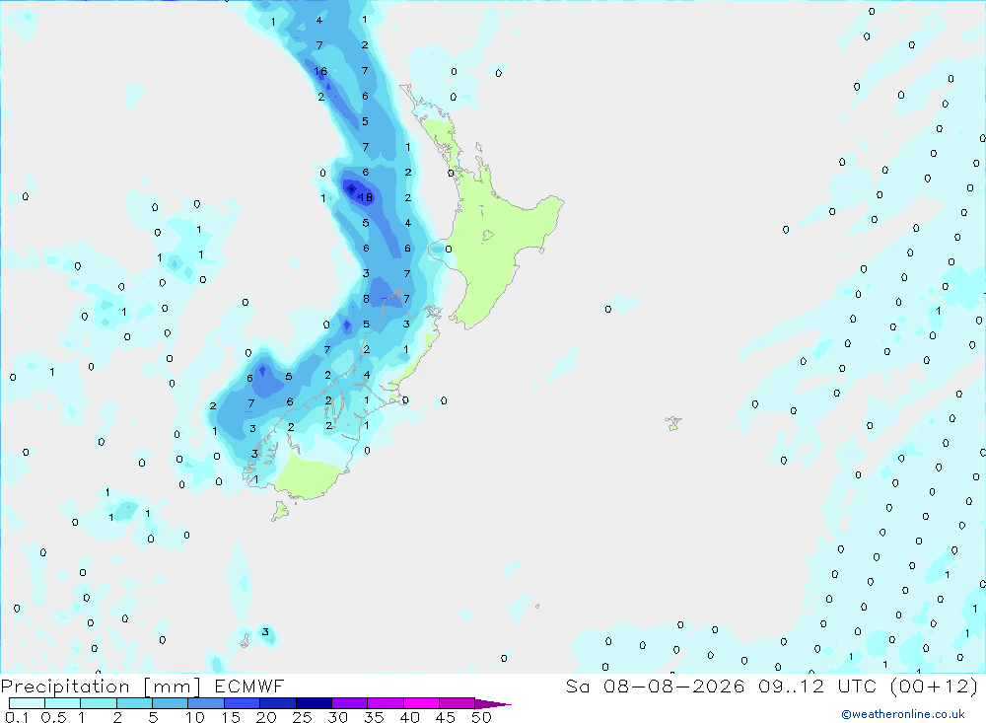
Task: Click the '35' legend scale label
Action: click(374, 717)
